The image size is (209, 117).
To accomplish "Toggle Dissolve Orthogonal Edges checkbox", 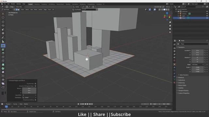I will coord(35,86).
